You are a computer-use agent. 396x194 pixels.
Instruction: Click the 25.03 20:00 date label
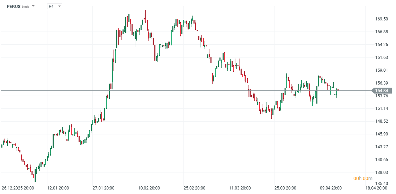[x=285, y=188]
